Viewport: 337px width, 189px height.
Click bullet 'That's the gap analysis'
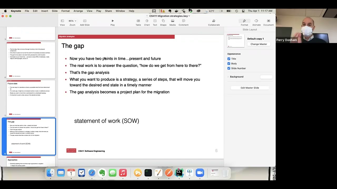(90, 72)
